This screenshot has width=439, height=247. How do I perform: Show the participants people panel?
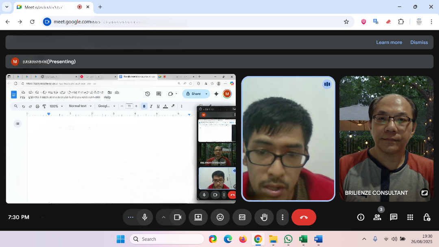(377, 217)
